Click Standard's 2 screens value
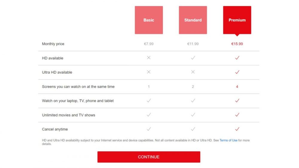This screenshot has height=168, width=299. point(193,87)
